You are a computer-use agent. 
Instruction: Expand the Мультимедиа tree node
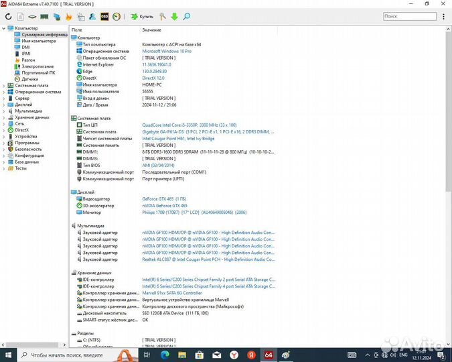[3, 111]
